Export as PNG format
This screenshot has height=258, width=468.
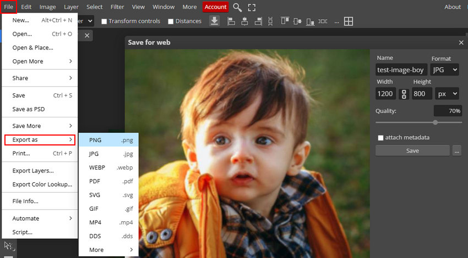(108, 140)
